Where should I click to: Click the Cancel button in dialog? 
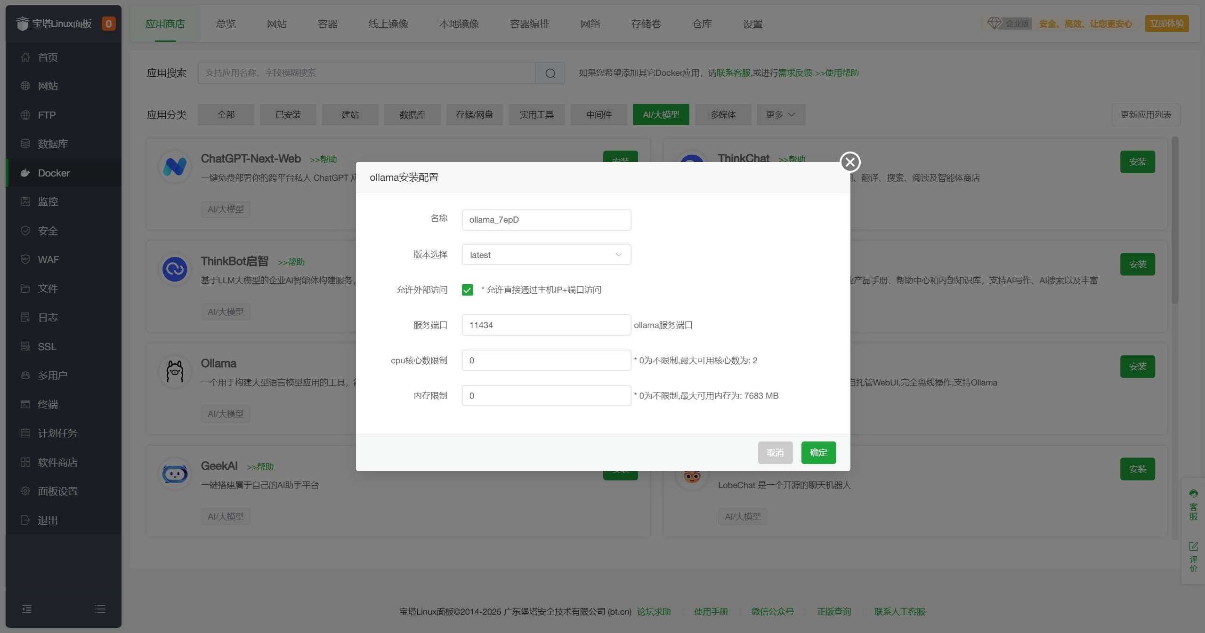(x=775, y=453)
